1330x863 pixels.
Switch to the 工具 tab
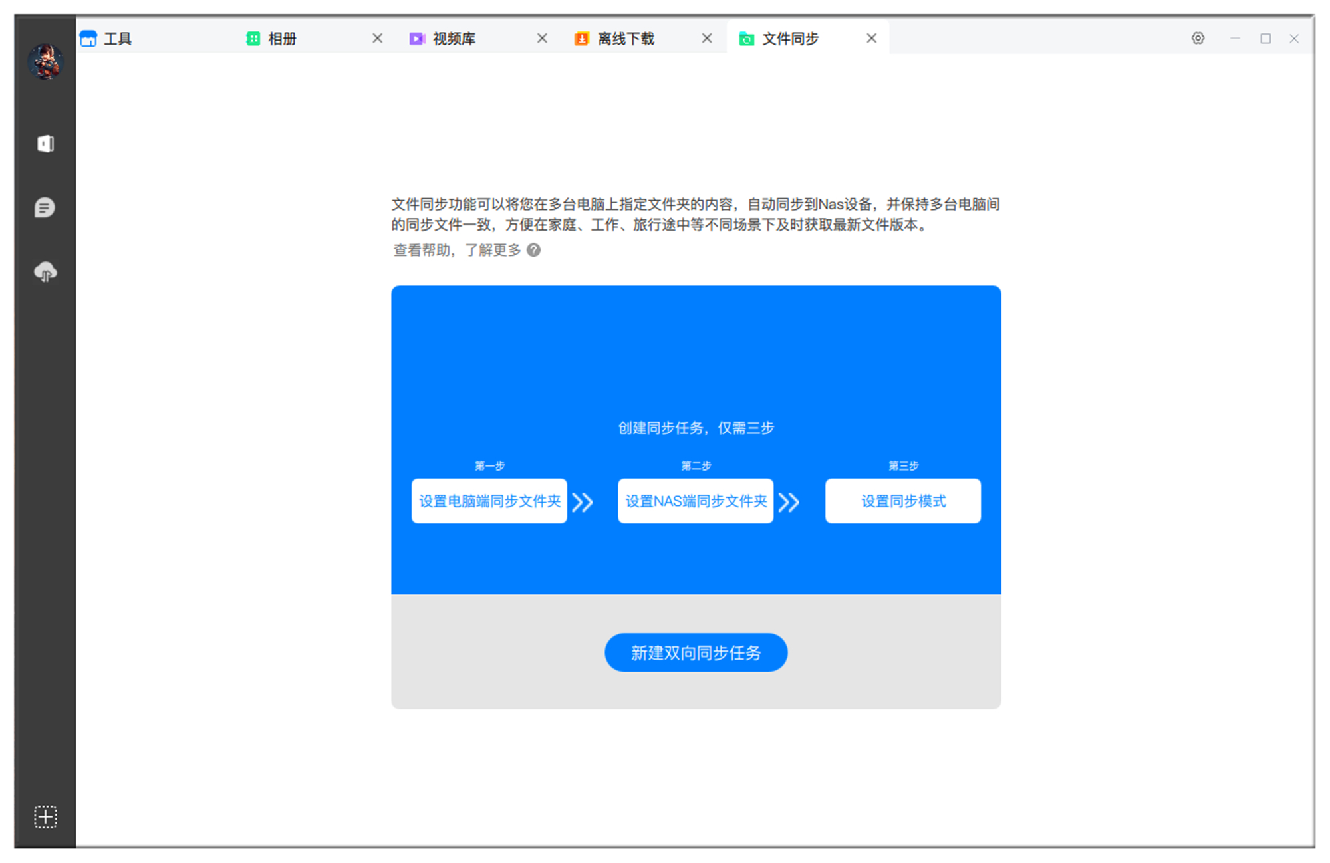(x=118, y=38)
